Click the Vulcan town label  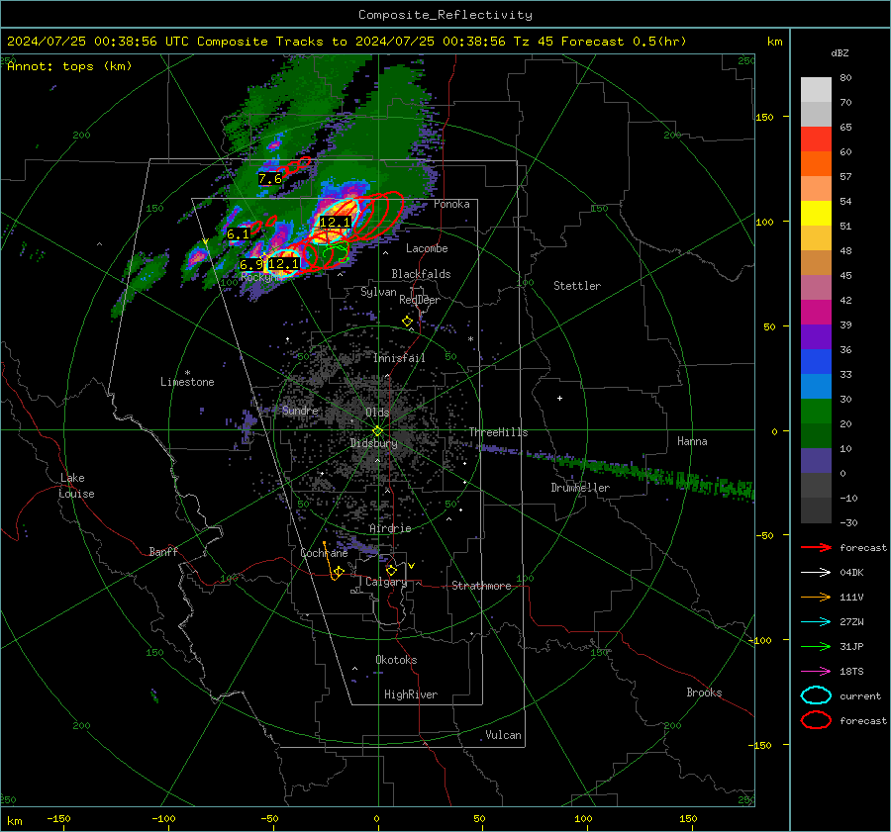(504, 735)
